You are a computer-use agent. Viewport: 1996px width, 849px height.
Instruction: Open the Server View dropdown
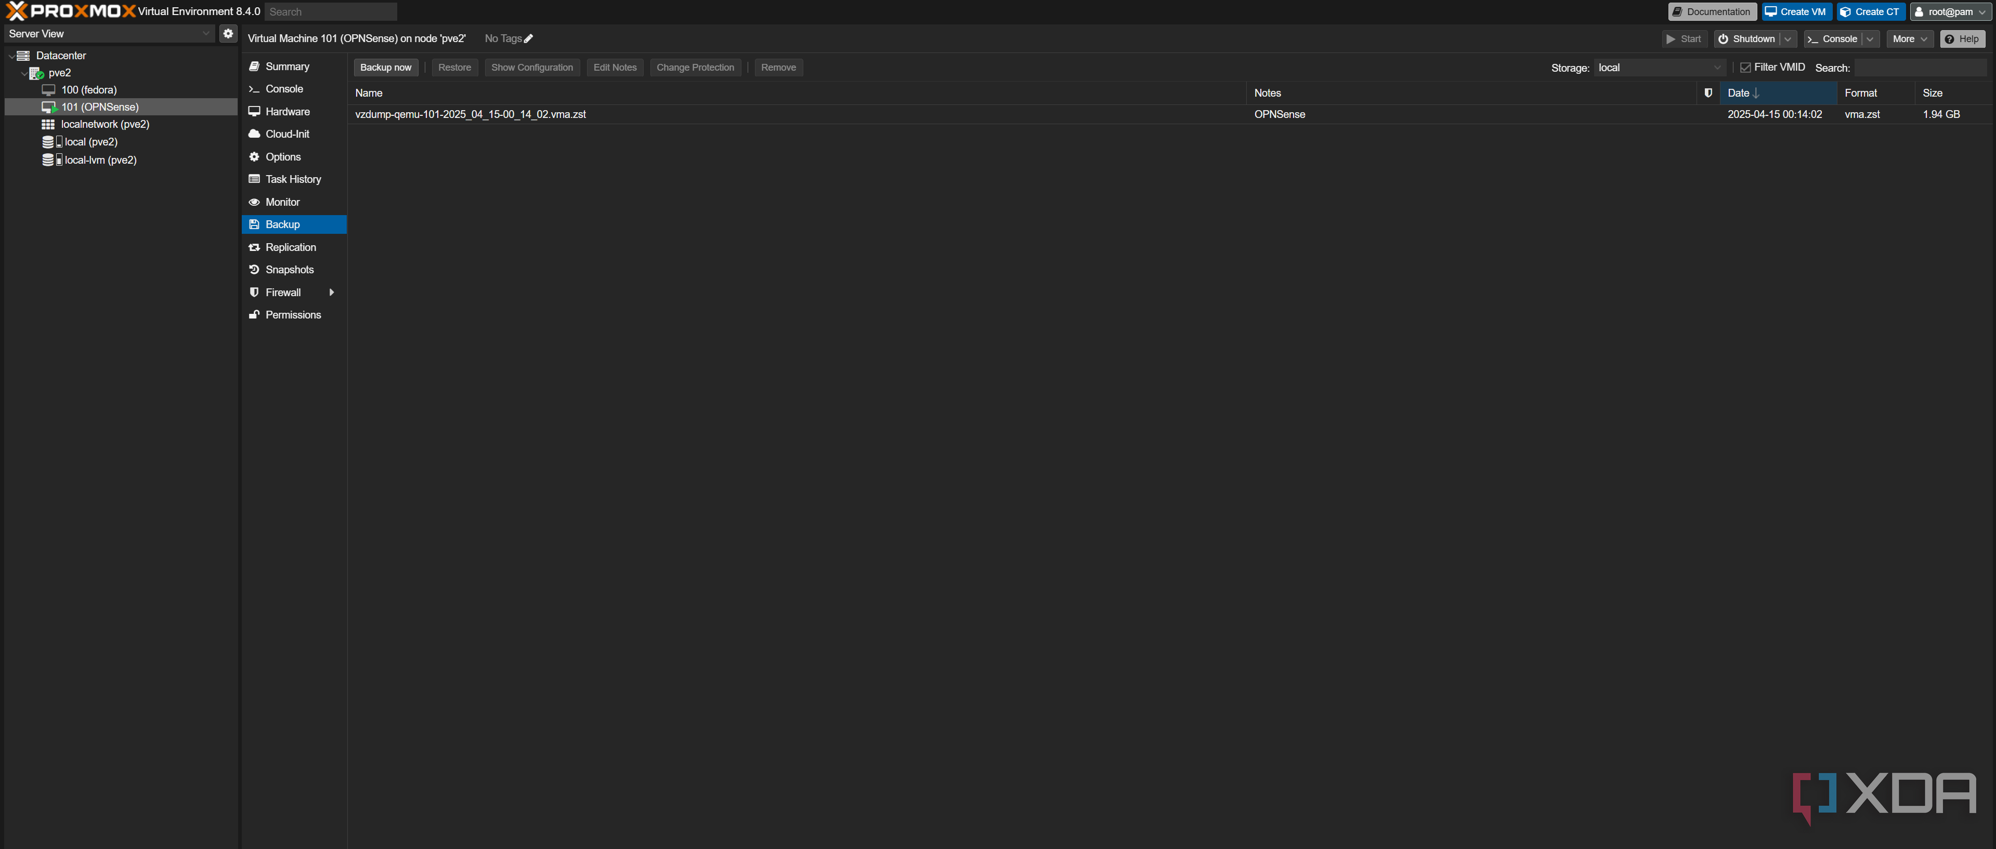point(109,33)
